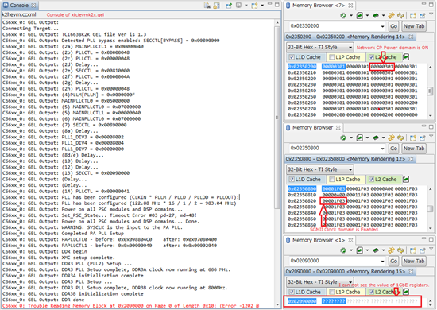Click the refresh icon in Memory Browser <7>

(343, 16)
